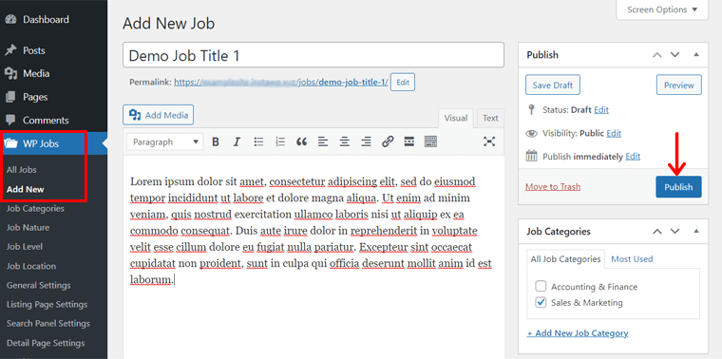Insert a bulleted list

[x=258, y=142]
